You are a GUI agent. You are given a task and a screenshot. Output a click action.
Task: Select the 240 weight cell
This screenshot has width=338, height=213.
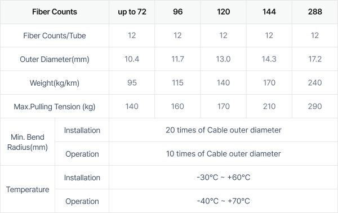click(x=315, y=83)
